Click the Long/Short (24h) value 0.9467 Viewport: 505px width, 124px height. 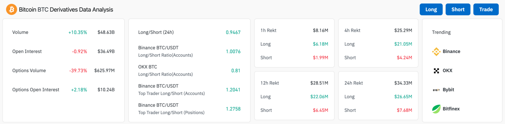(x=233, y=32)
